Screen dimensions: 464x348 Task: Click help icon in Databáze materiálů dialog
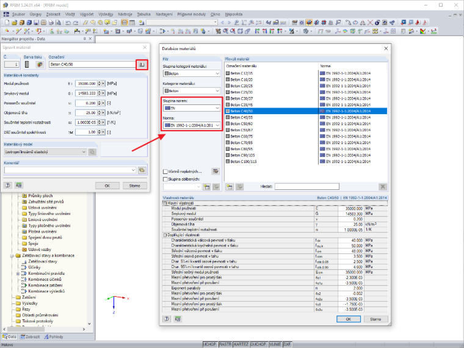tap(167, 319)
